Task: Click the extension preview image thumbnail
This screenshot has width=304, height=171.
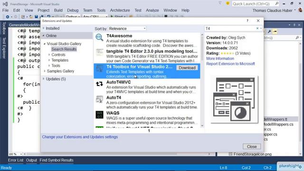Action: (x=235, y=99)
